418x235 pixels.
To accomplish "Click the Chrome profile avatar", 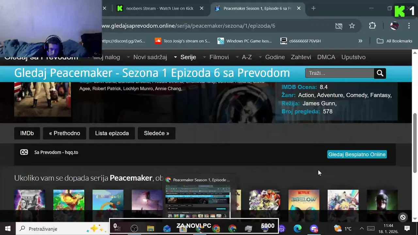I will tap(394, 26).
